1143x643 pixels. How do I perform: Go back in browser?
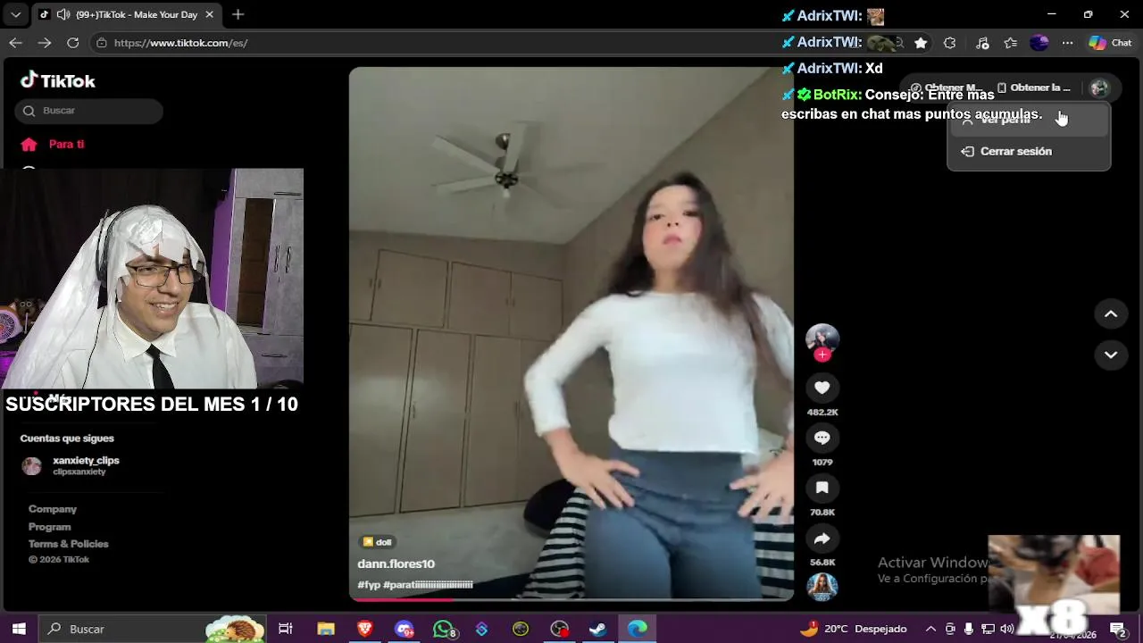(15, 42)
